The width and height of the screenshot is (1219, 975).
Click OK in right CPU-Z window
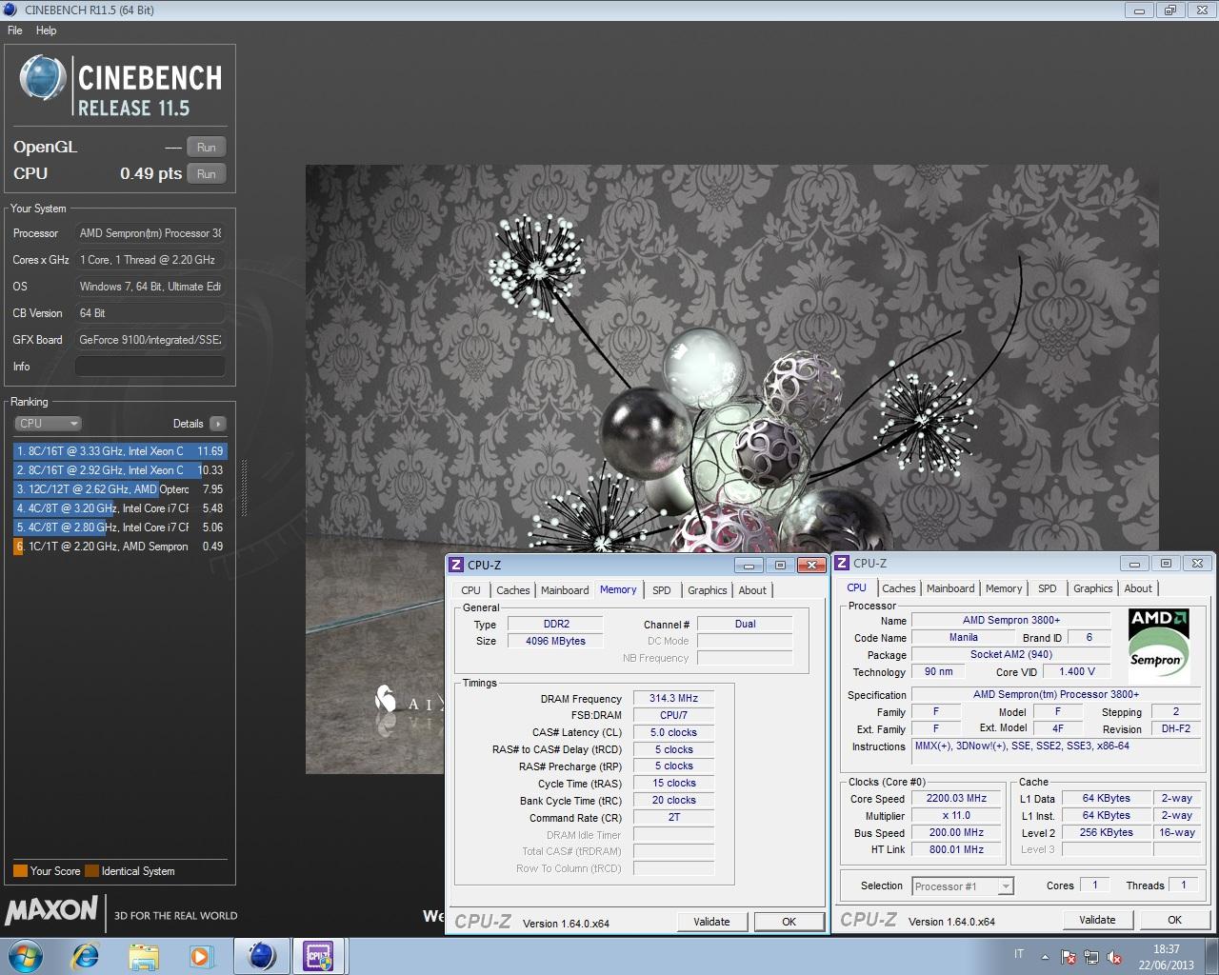pos(1174,920)
